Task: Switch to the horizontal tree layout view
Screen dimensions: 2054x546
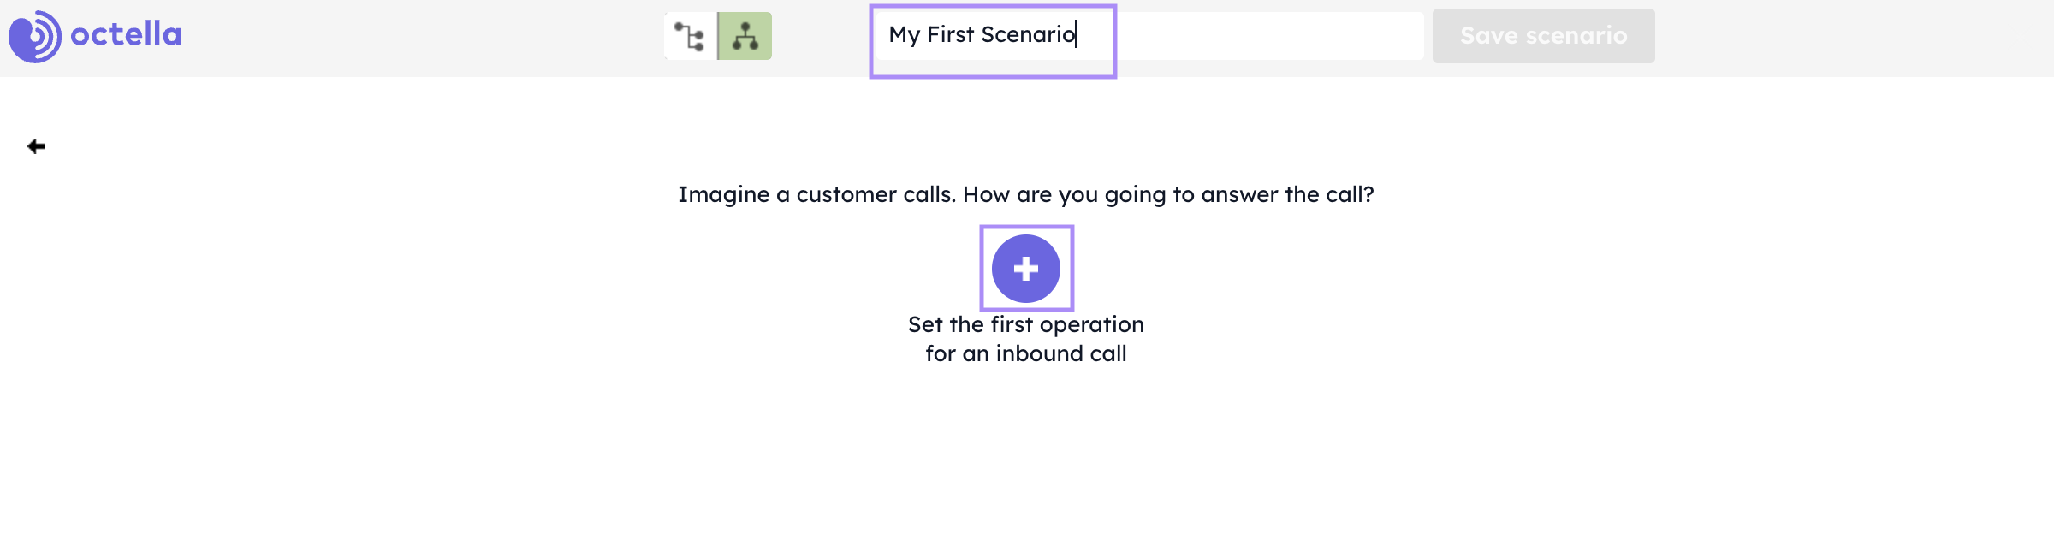Action: [x=690, y=36]
